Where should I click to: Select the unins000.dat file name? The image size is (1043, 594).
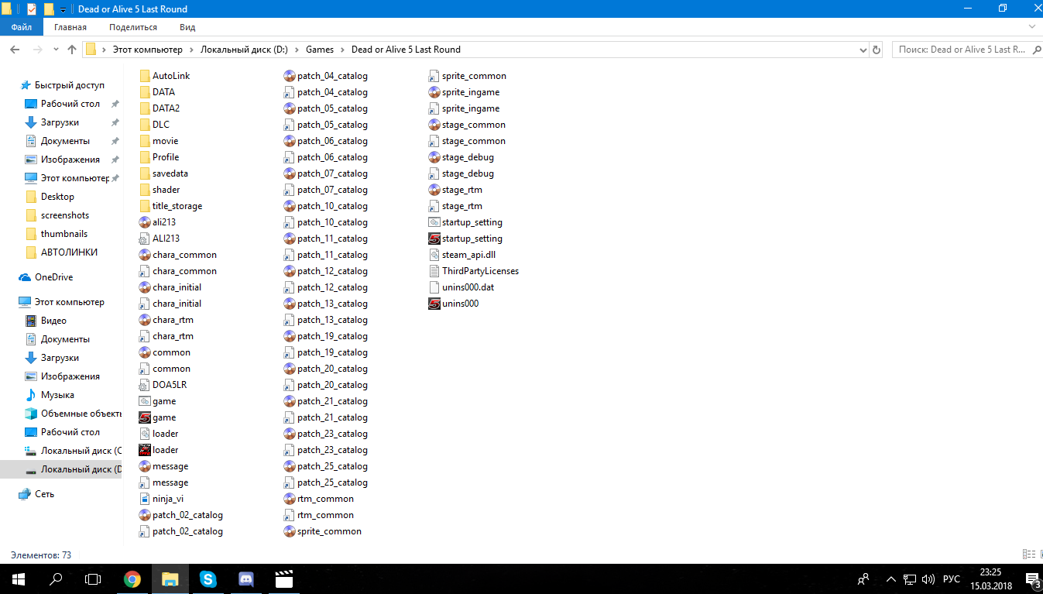pyautogui.click(x=468, y=287)
